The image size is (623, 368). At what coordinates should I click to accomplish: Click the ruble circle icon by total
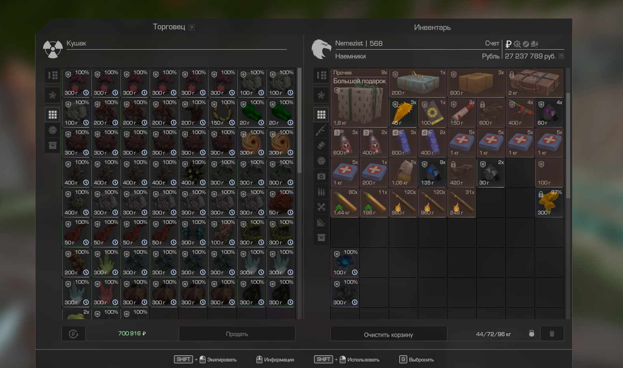click(x=73, y=334)
